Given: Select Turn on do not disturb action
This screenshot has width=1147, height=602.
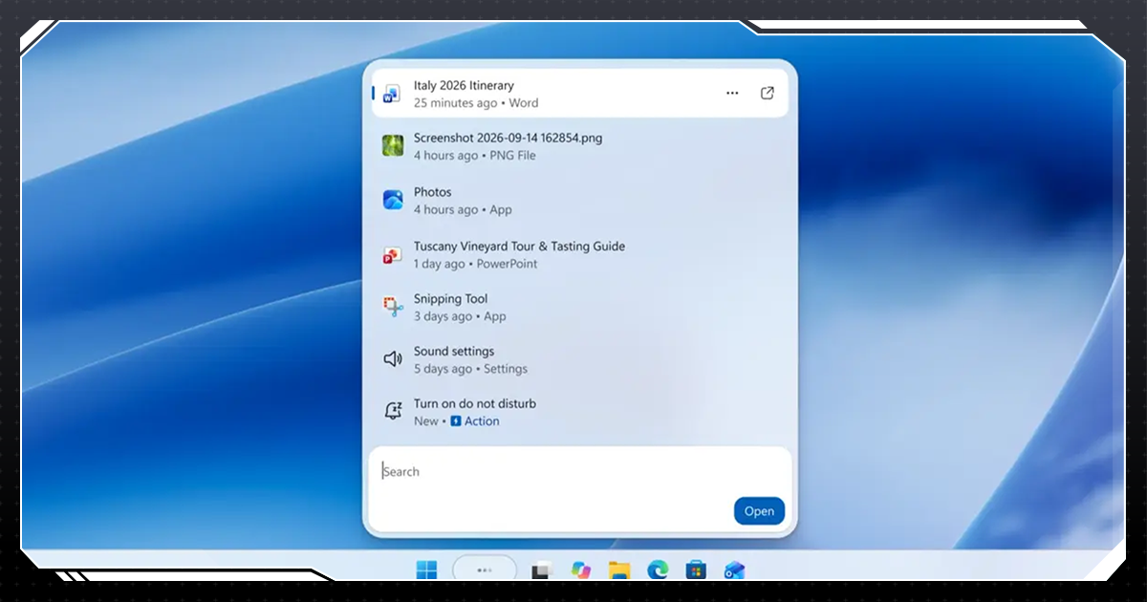Looking at the screenshot, I should [579, 413].
